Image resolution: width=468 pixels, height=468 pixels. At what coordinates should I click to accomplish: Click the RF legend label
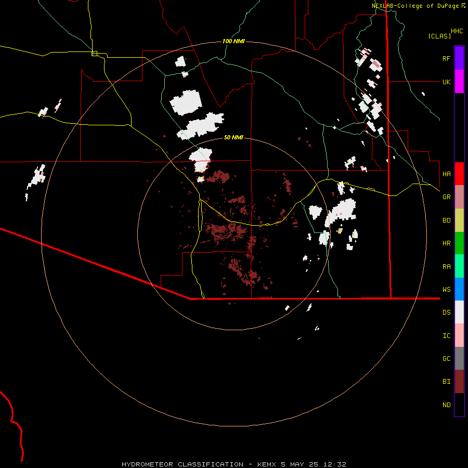tap(446, 58)
